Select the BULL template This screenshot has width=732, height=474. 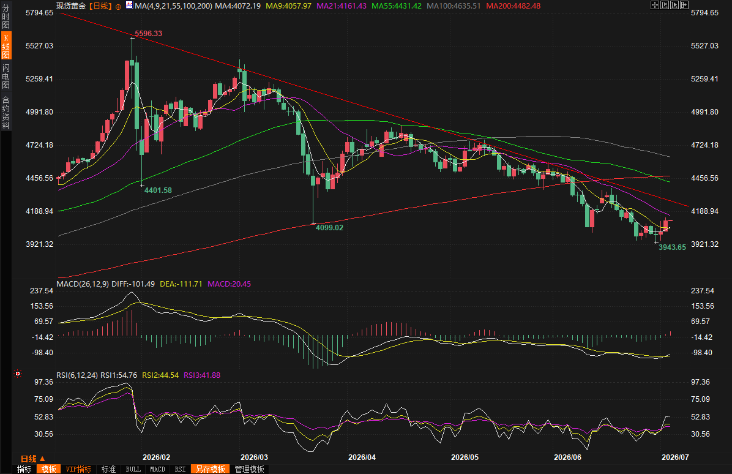(x=133, y=469)
